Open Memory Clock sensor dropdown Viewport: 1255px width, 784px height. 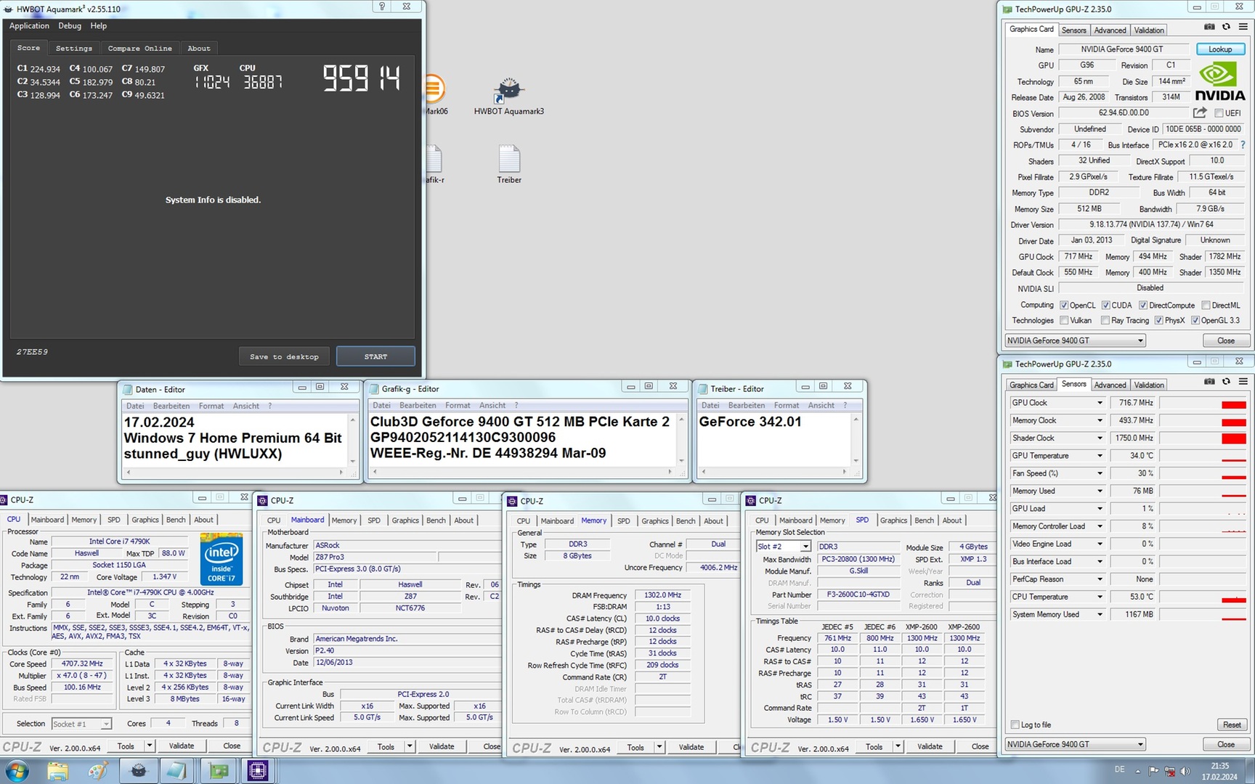pos(1100,420)
